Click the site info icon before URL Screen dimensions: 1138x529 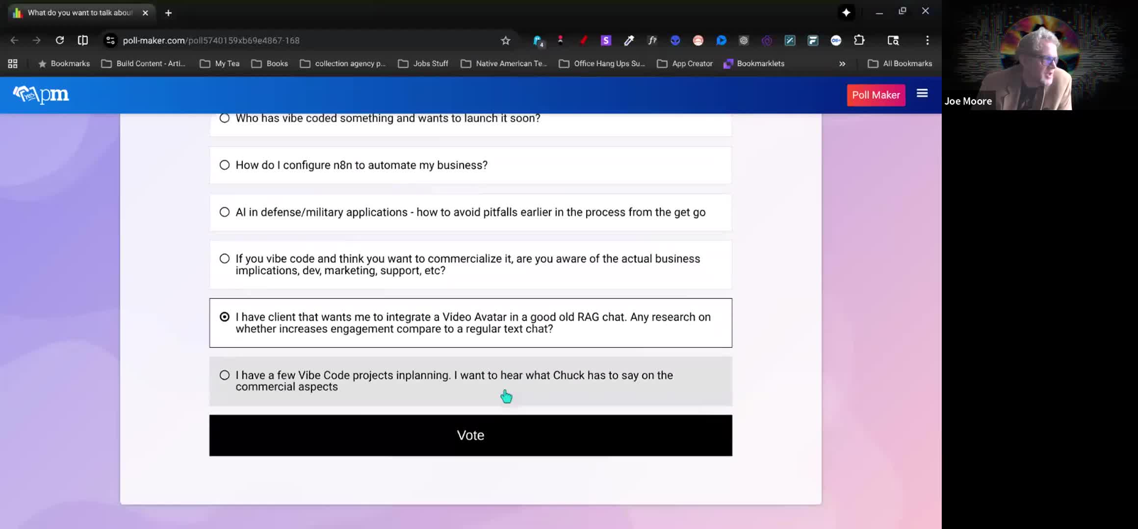pyautogui.click(x=110, y=41)
